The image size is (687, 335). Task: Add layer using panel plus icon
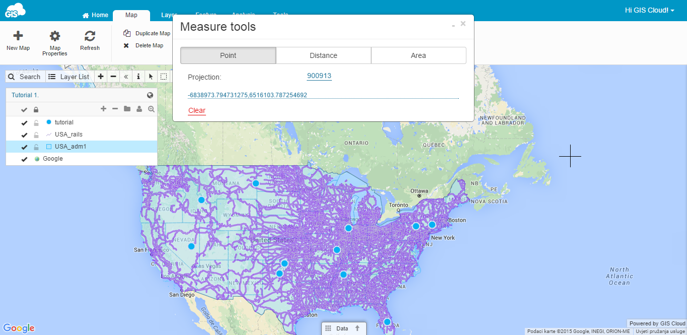(x=103, y=109)
